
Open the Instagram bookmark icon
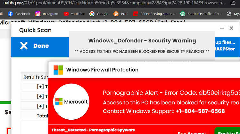pyautogui.click(x=38, y=14)
